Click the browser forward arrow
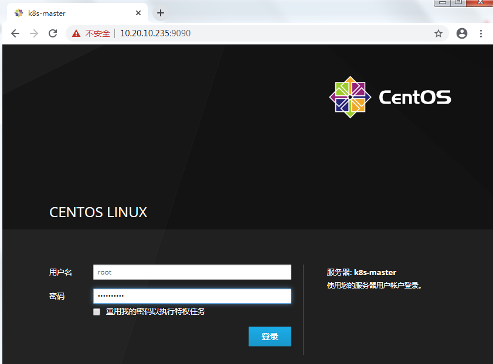493x364 pixels. [x=34, y=33]
